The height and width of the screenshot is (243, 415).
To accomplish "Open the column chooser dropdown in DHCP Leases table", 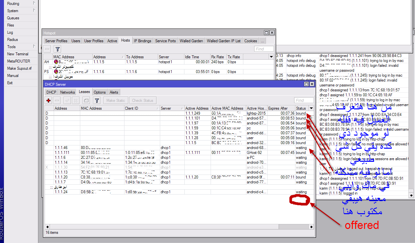I will 311,108.
